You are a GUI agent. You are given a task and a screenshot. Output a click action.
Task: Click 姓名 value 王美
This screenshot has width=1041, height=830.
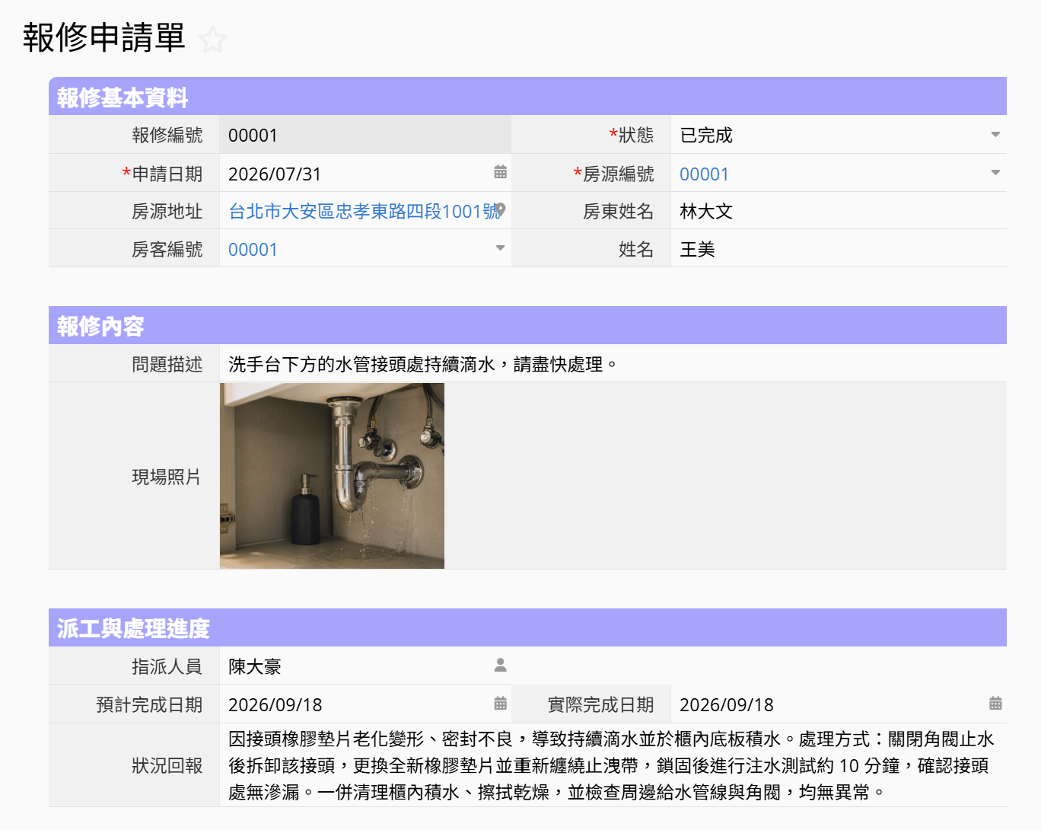click(x=697, y=250)
